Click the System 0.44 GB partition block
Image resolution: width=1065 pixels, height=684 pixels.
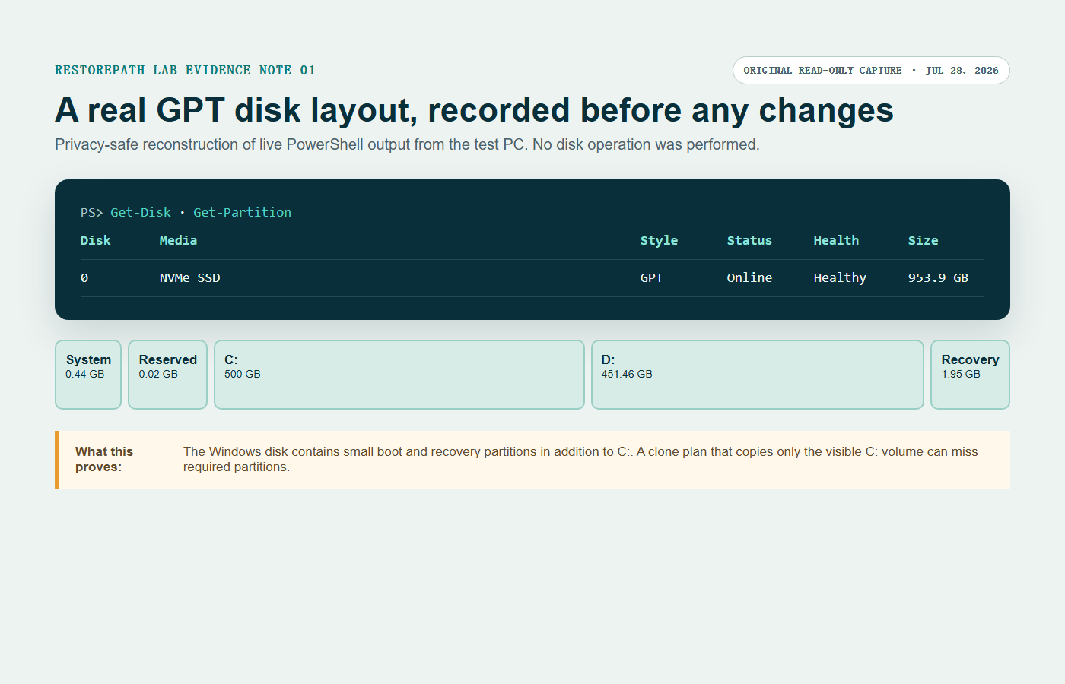coord(88,375)
